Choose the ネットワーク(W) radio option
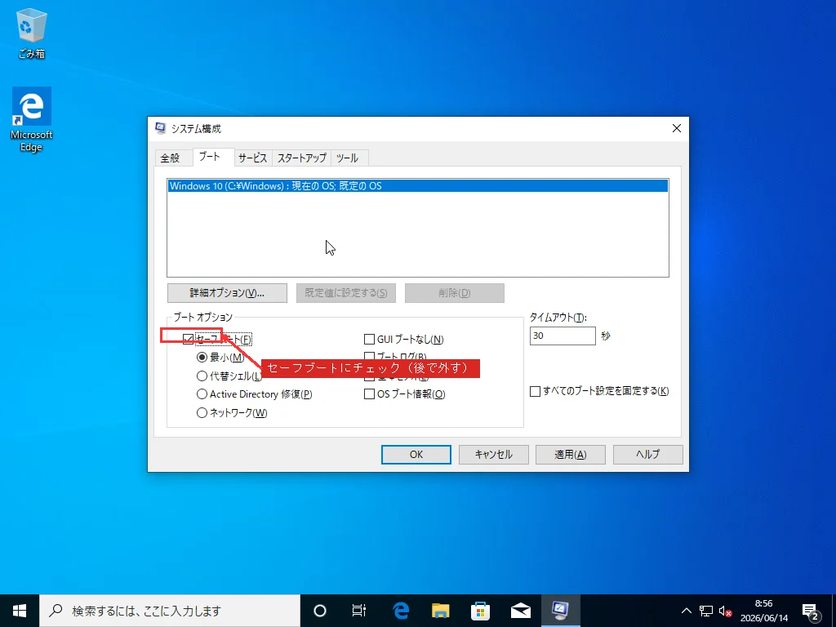 [202, 412]
